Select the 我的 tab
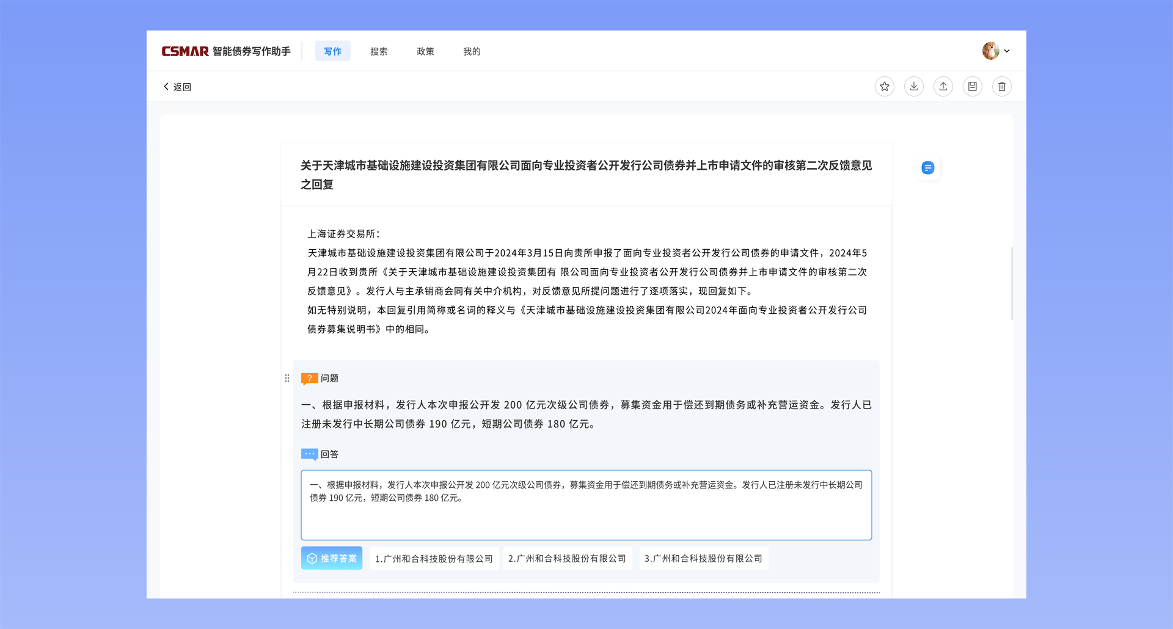 point(472,51)
